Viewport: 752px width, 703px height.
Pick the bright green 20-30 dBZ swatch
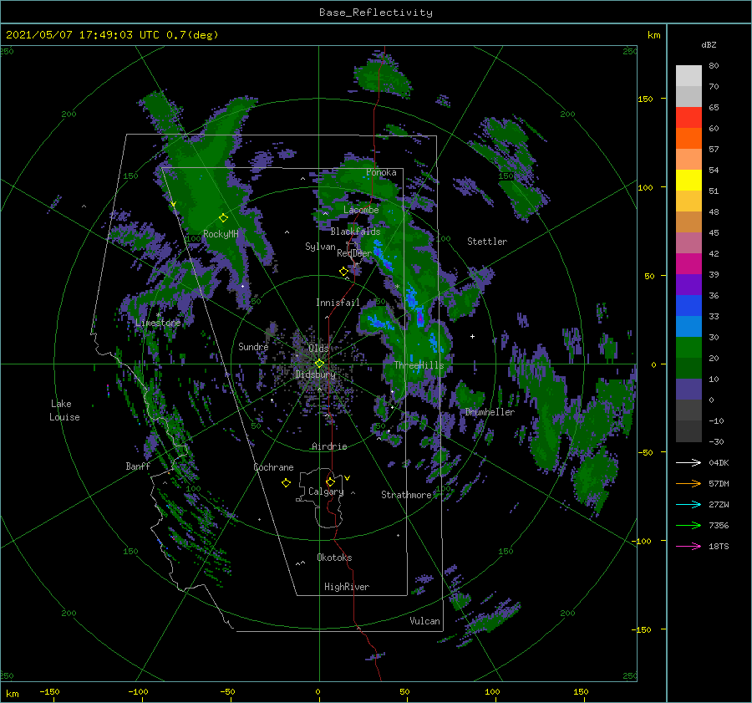(x=688, y=347)
